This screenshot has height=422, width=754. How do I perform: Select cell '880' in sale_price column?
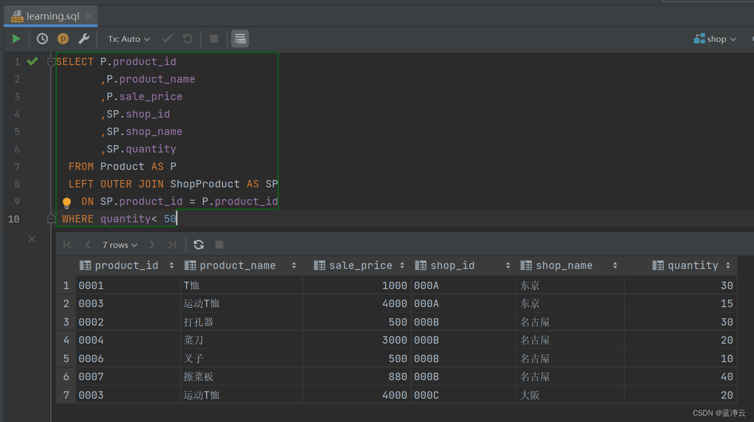point(358,376)
